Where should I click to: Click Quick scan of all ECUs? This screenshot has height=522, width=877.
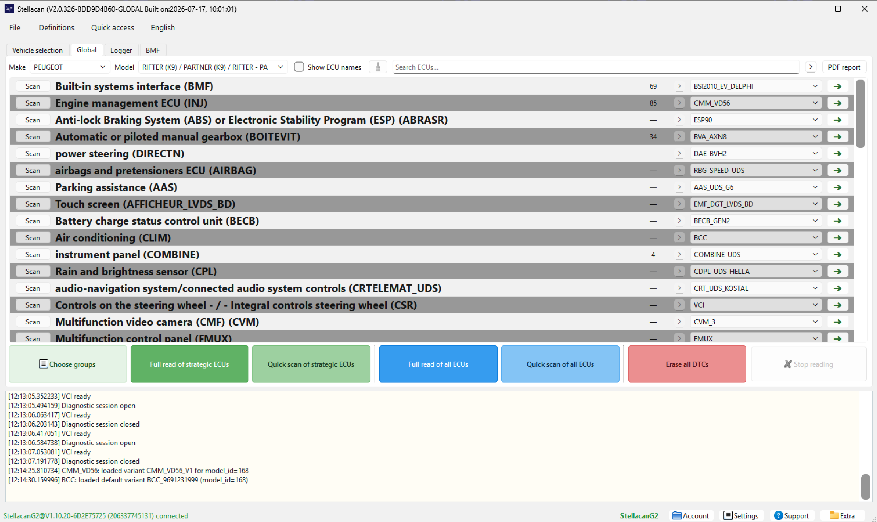click(560, 364)
